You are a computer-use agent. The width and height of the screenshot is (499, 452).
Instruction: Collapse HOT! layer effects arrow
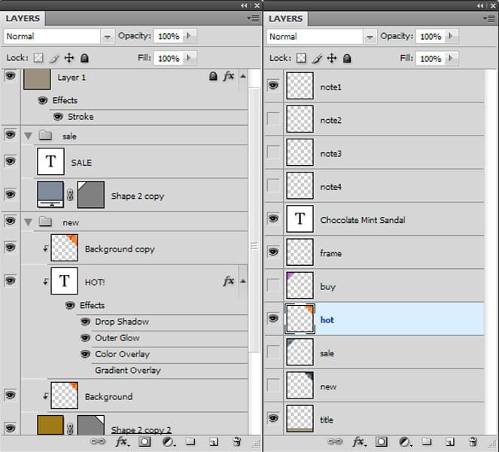[x=243, y=281]
